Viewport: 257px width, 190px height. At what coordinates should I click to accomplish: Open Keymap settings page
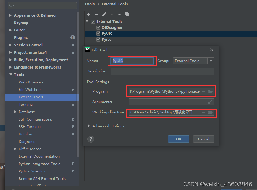(x=21, y=23)
